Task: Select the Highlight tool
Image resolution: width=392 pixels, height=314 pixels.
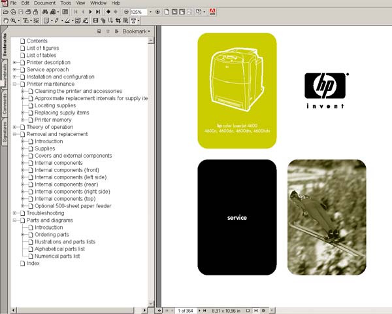Action: point(67,21)
